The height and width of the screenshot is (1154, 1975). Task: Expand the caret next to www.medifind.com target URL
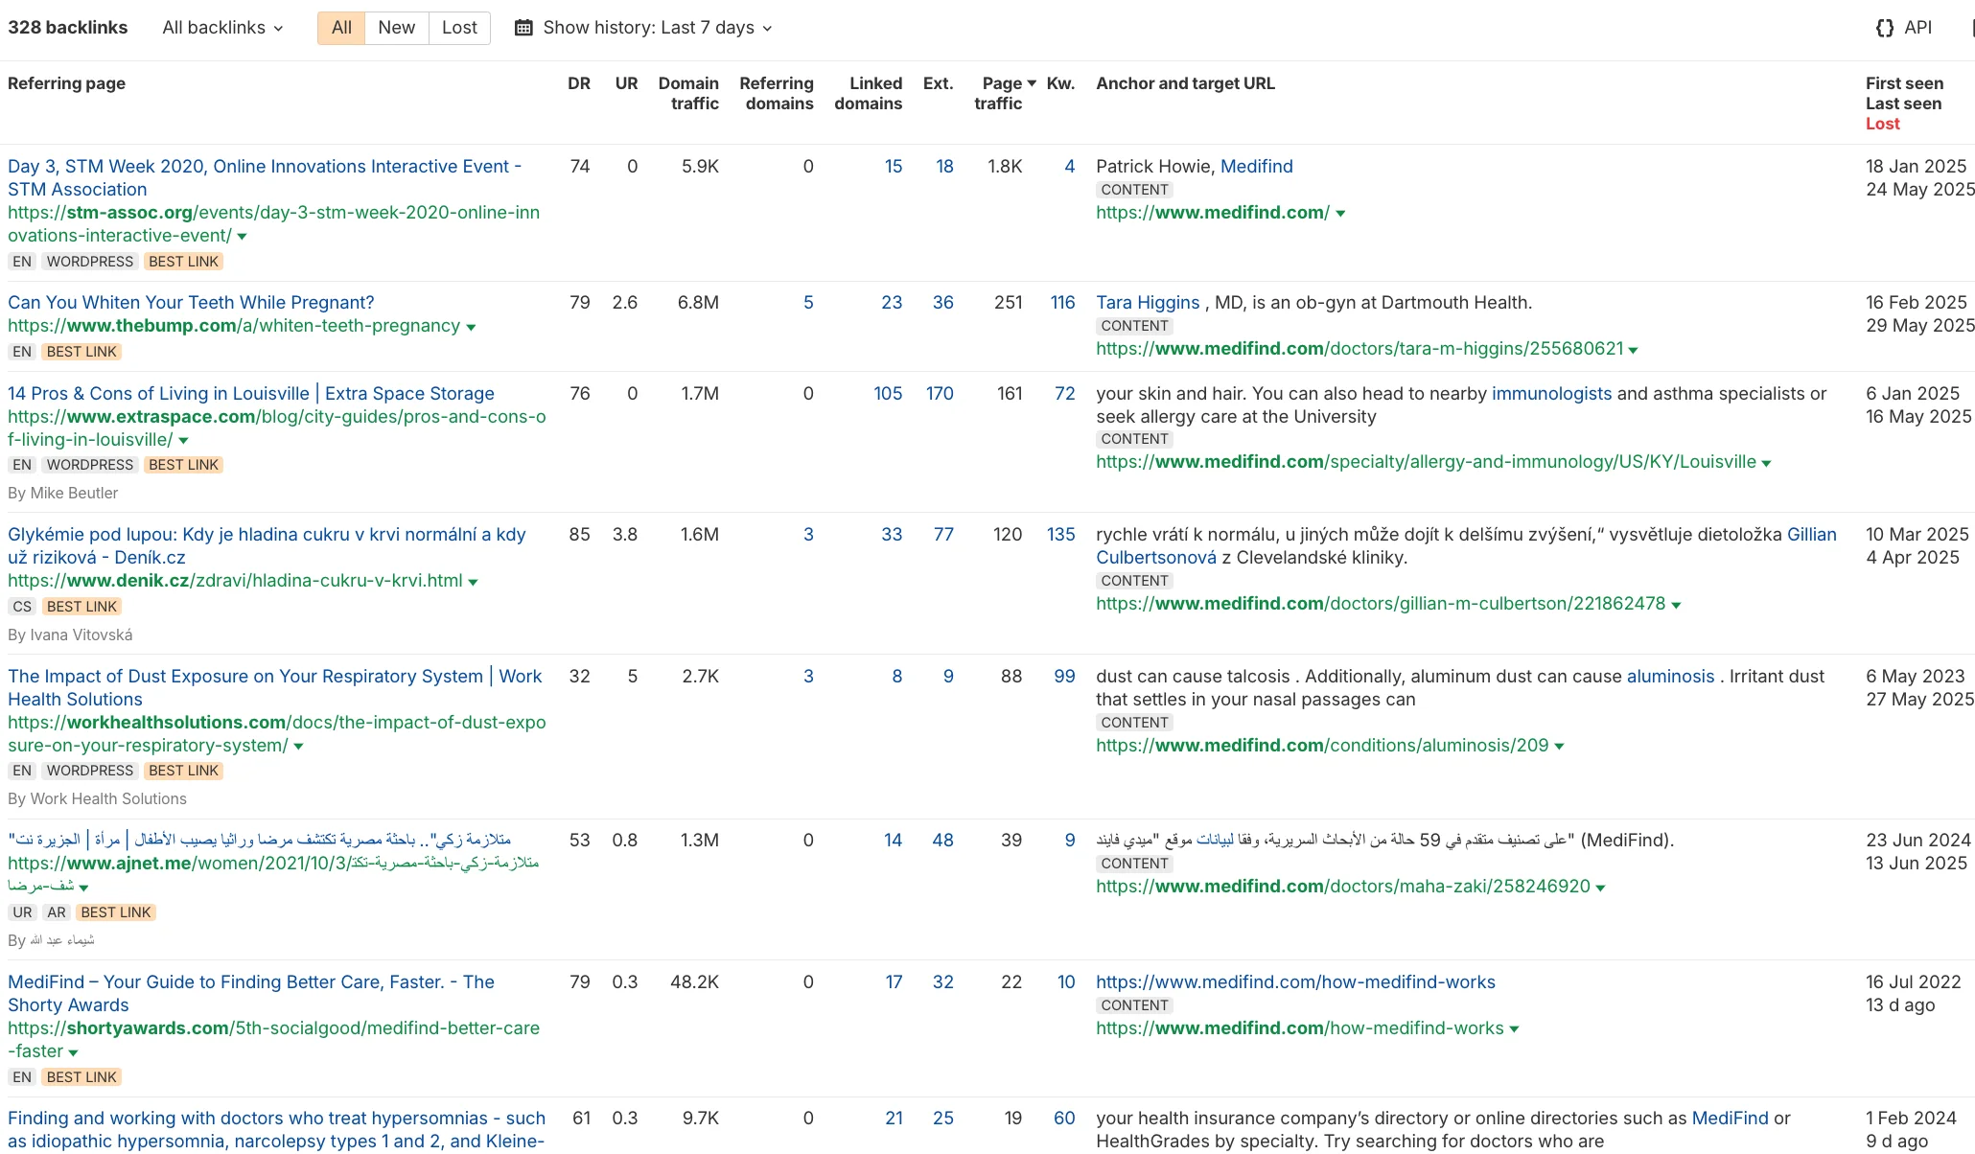pos(1340,213)
